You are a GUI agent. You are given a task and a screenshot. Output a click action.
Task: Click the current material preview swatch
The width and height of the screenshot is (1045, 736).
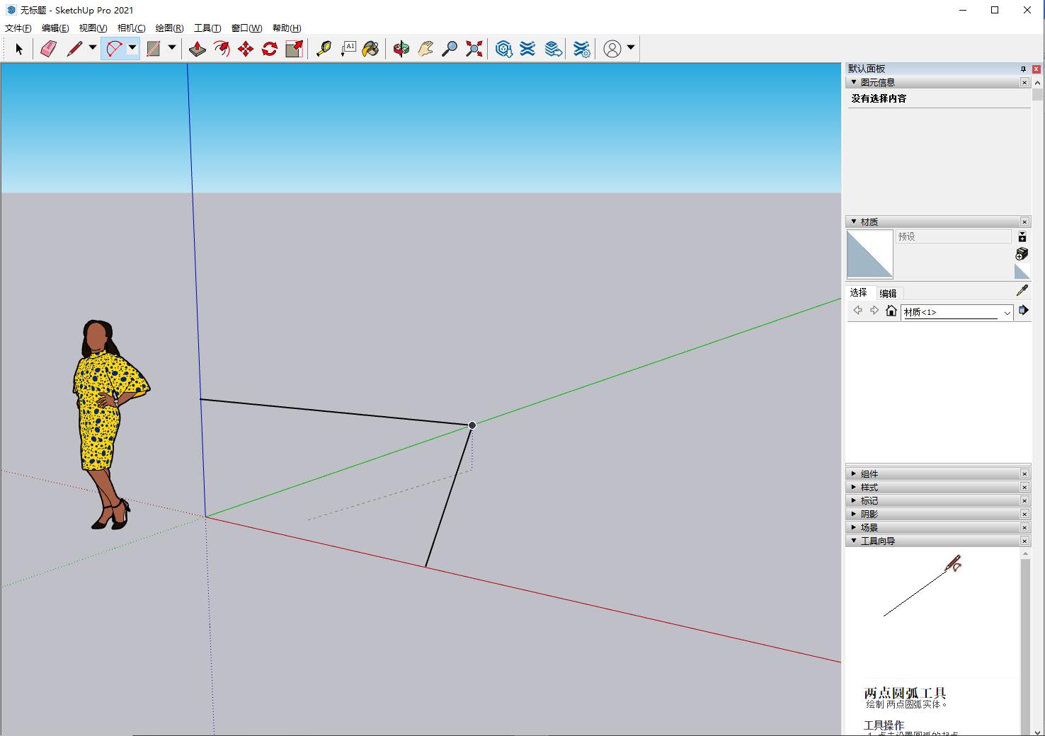tap(869, 254)
